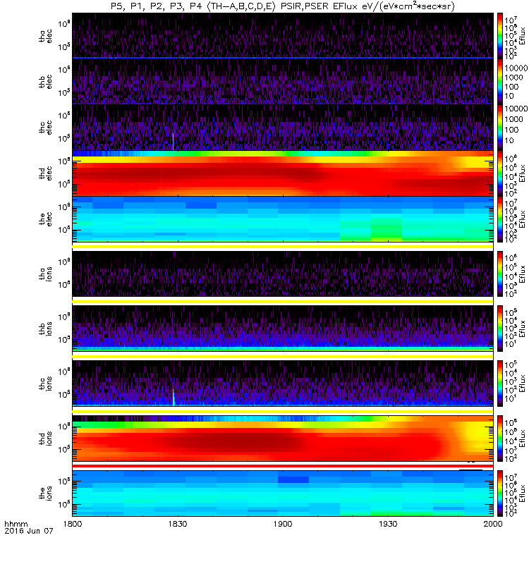This screenshot has width=529, height=564.
Task: Click the thd ions color scale
Action: pyautogui.click(x=500, y=439)
